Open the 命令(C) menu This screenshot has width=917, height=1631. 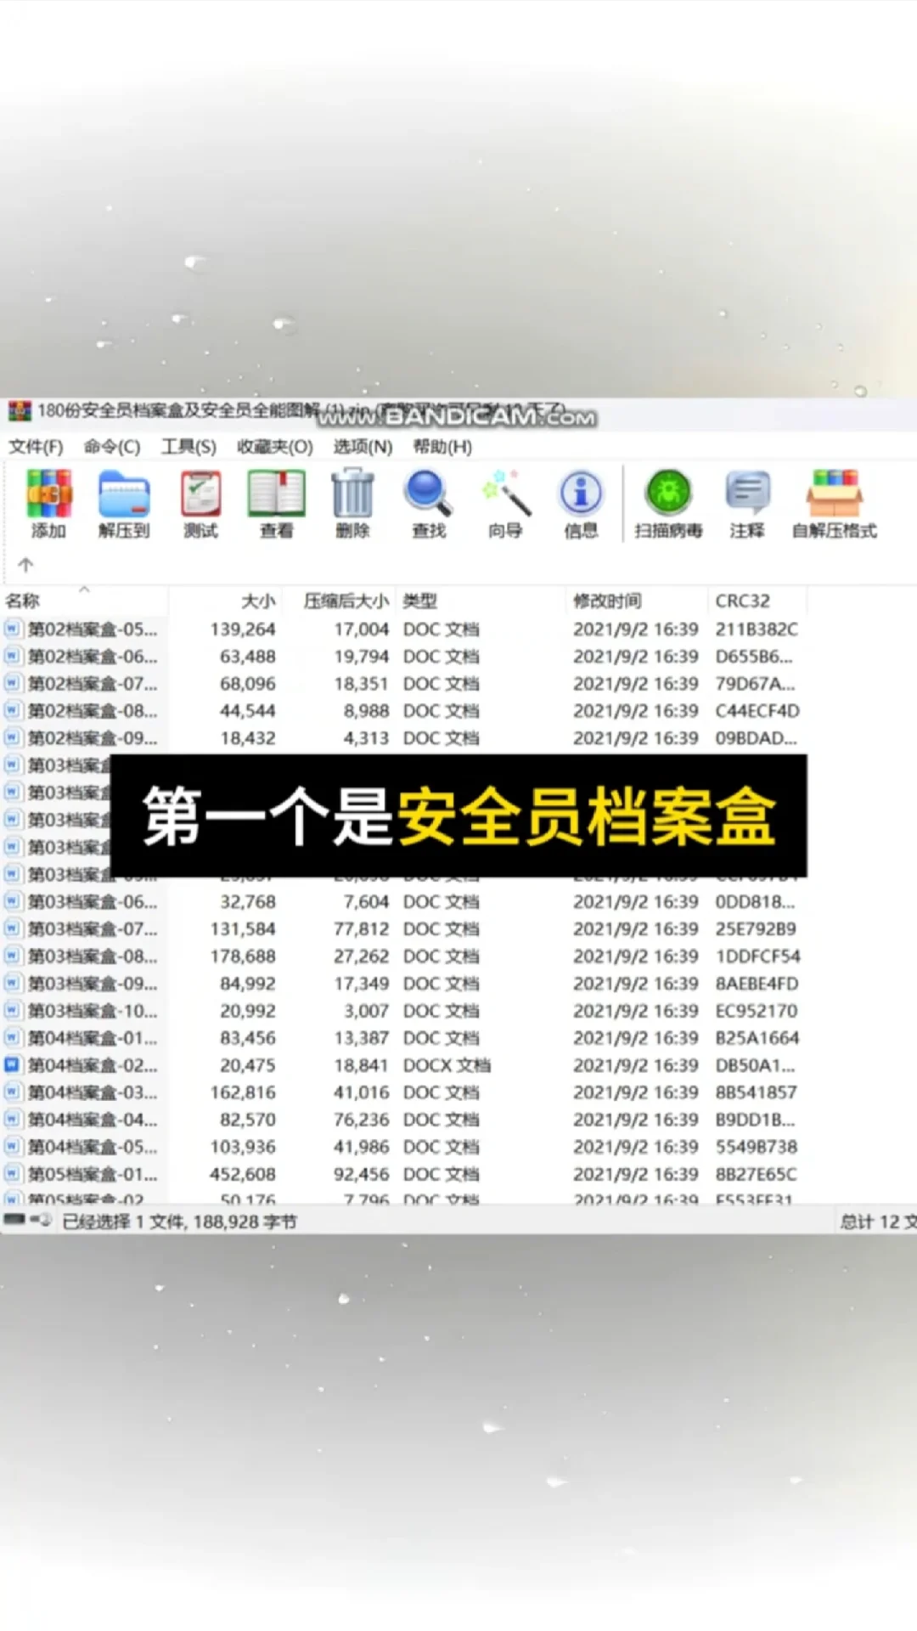click(112, 447)
